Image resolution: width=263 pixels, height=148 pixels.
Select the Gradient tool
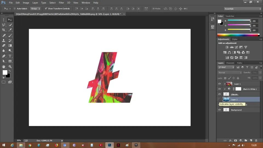coord(10,45)
